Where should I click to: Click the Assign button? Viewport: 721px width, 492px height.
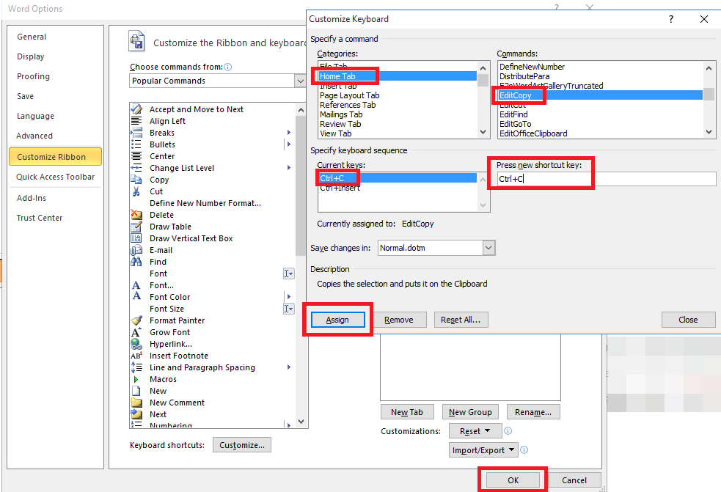[x=337, y=320]
